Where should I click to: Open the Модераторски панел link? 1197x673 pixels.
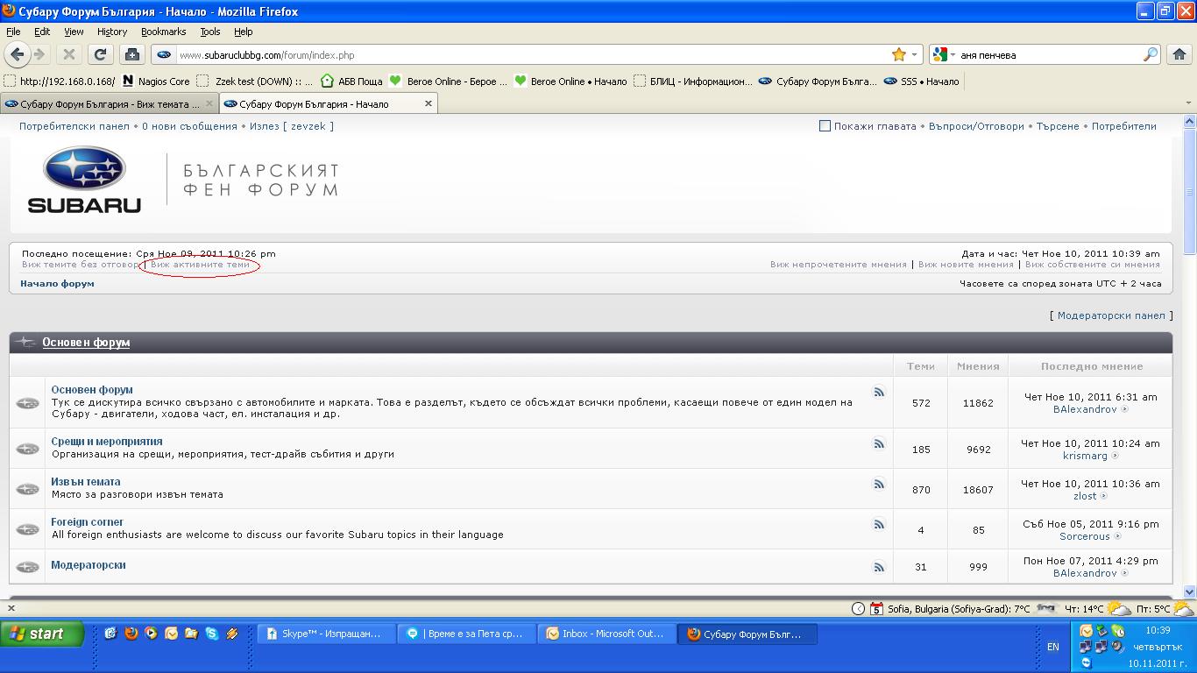[x=1111, y=315]
